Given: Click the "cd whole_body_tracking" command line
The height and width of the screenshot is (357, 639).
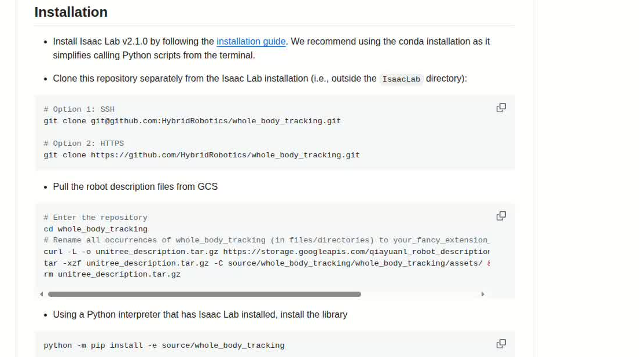Looking at the screenshot, I should [96, 229].
